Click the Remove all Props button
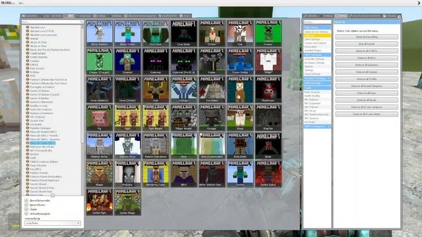This screenshot has width=422, height=237. pyautogui.click(x=367, y=93)
